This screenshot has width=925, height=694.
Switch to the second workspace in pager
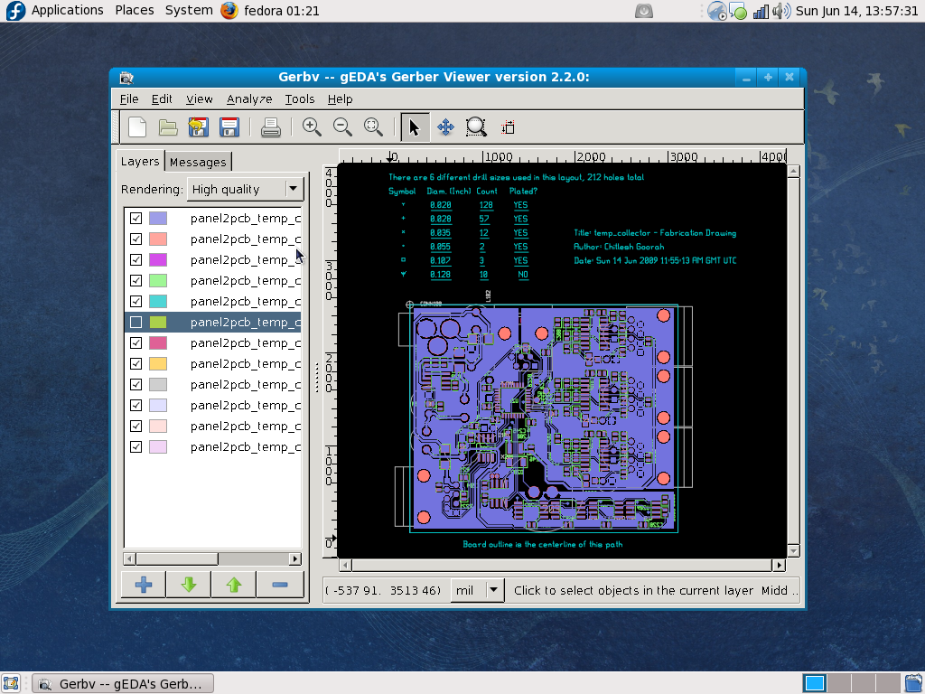[x=839, y=683]
